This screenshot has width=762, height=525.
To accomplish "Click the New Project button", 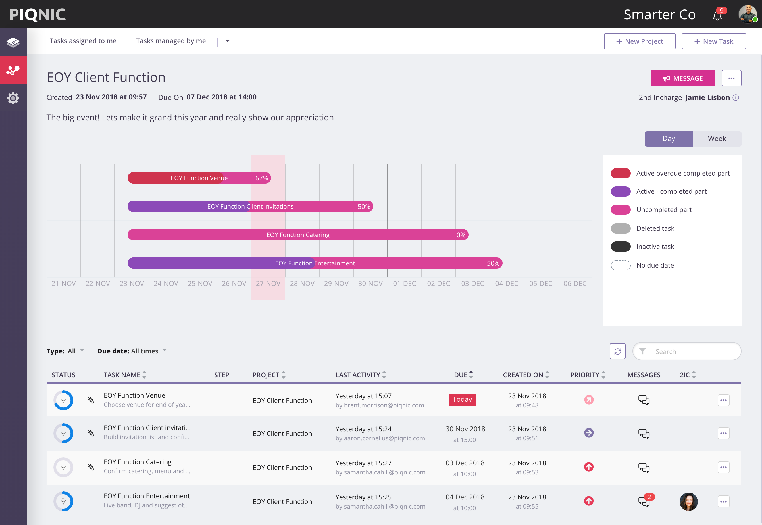I will (x=639, y=41).
